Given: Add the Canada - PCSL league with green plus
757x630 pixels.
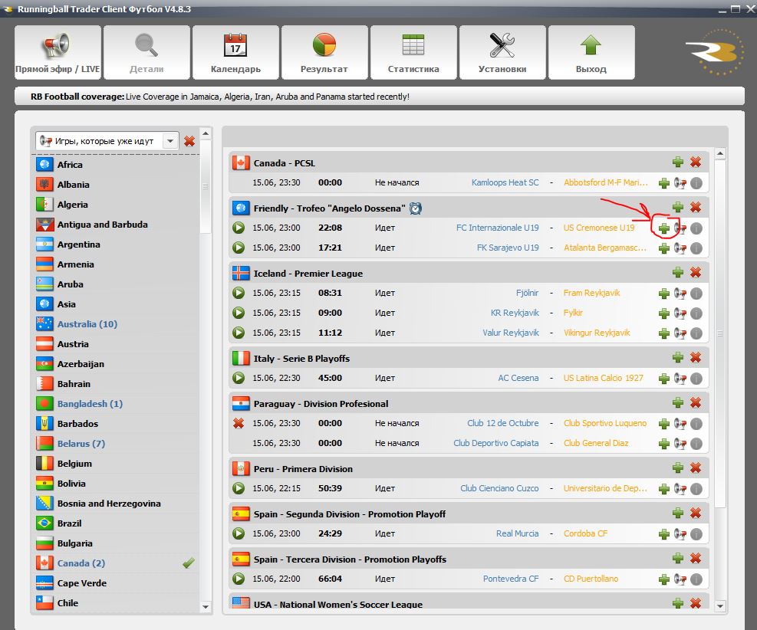Looking at the screenshot, I should click(x=678, y=162).
